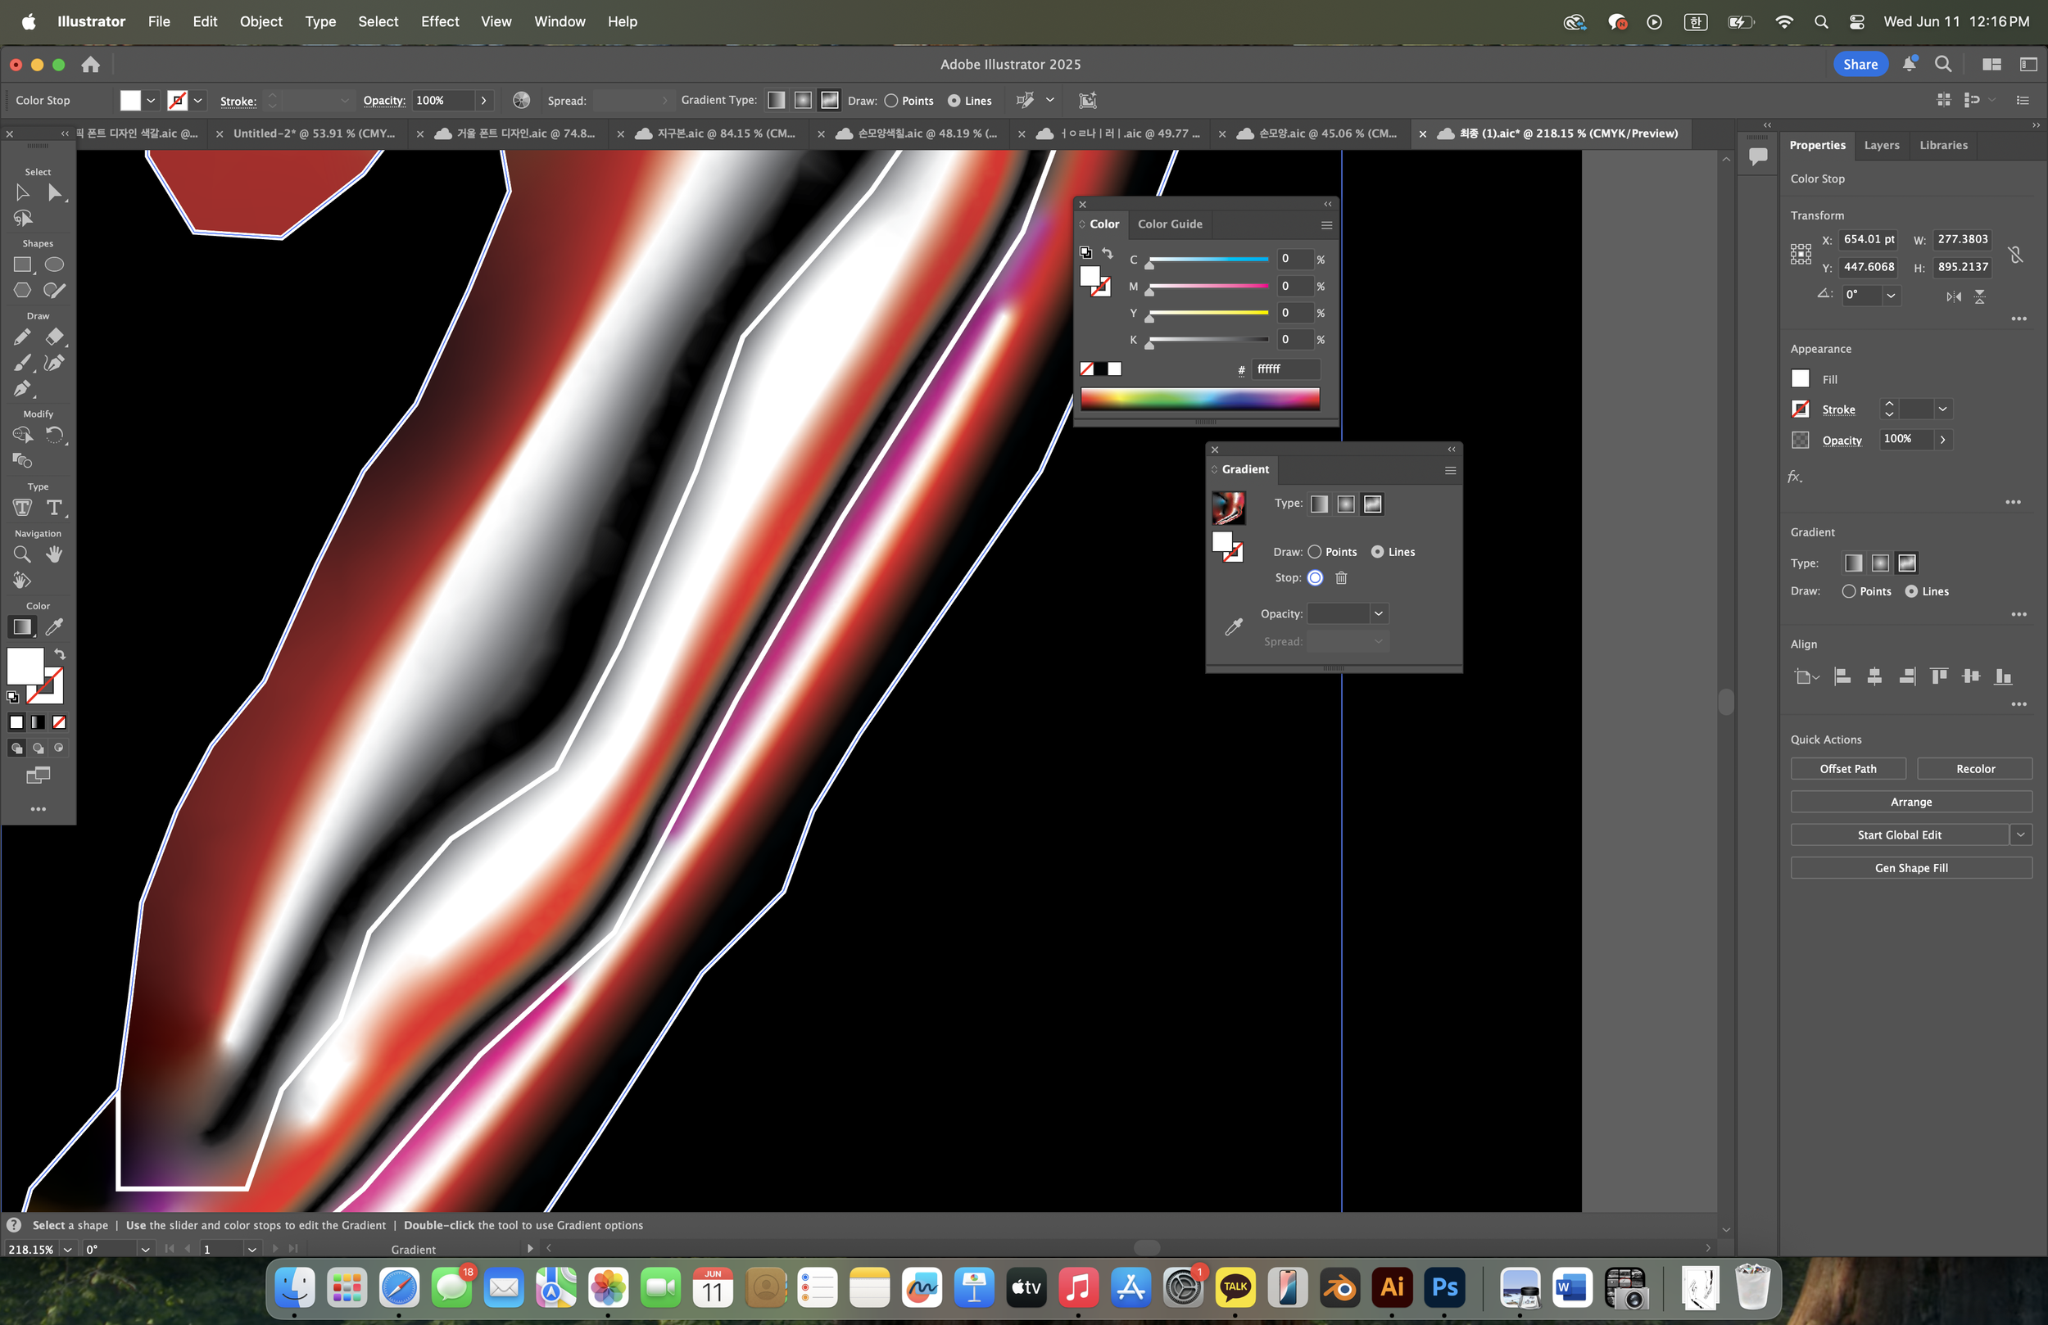This screenshot has width=2048, height=1325.
Task: Switch to the Color Guide tab
Action: 1171,224
